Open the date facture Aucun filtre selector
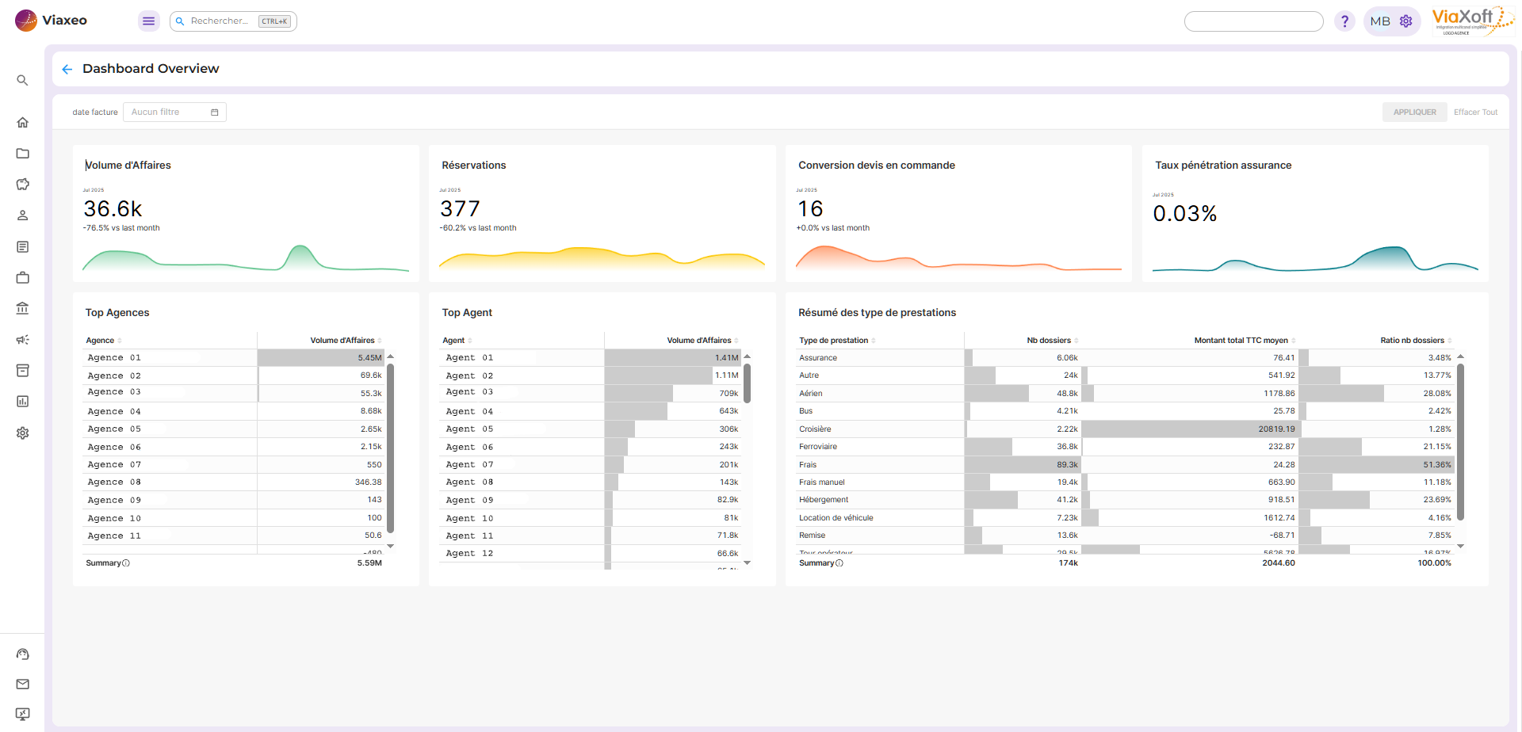The height and width of the screenshot is (732, 1522). coord(174,112)
